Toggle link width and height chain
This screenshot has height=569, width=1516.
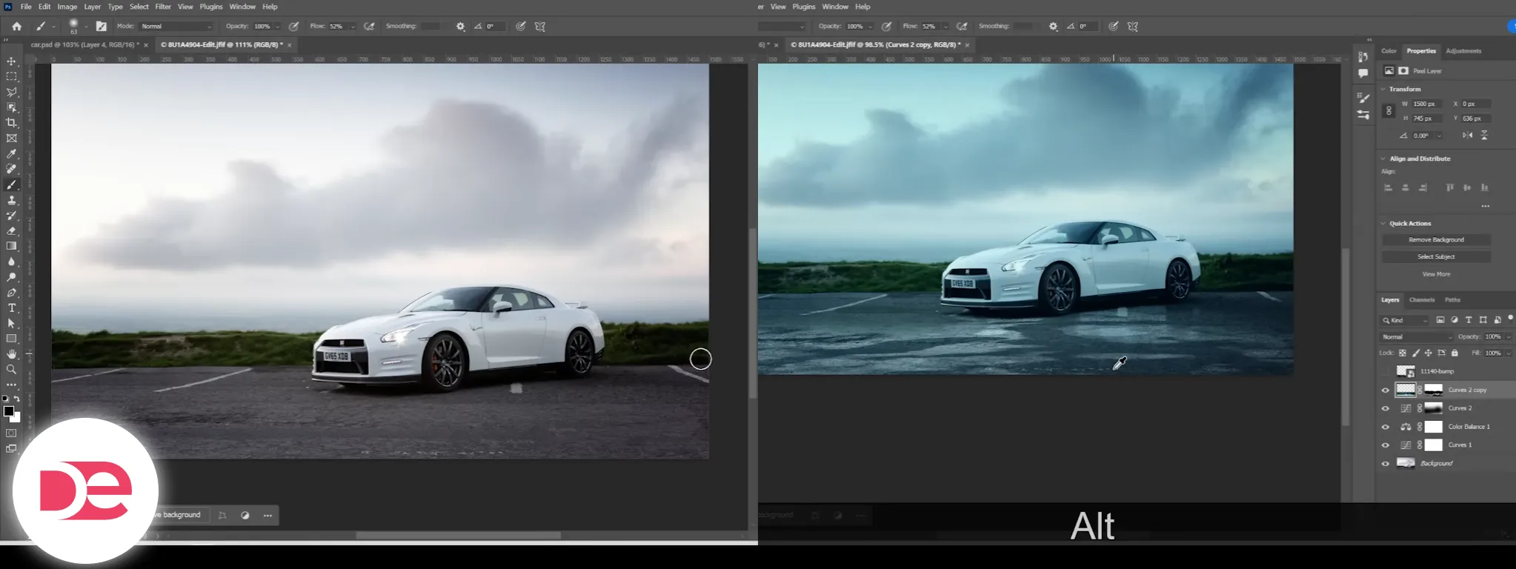click(1389, 111)
